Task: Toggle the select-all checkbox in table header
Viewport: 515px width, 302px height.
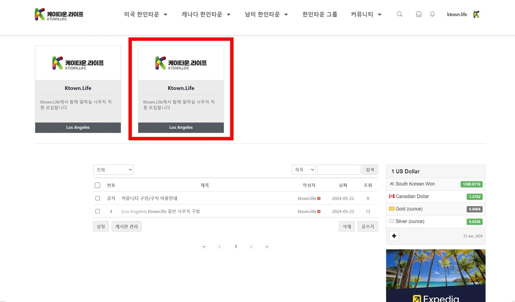Action: [x=98, y=185]
